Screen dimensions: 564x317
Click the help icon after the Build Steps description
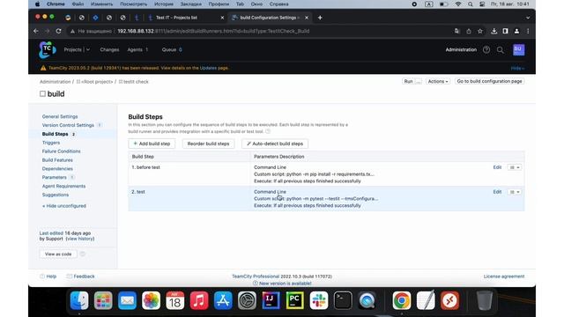(x=268, y=131)
